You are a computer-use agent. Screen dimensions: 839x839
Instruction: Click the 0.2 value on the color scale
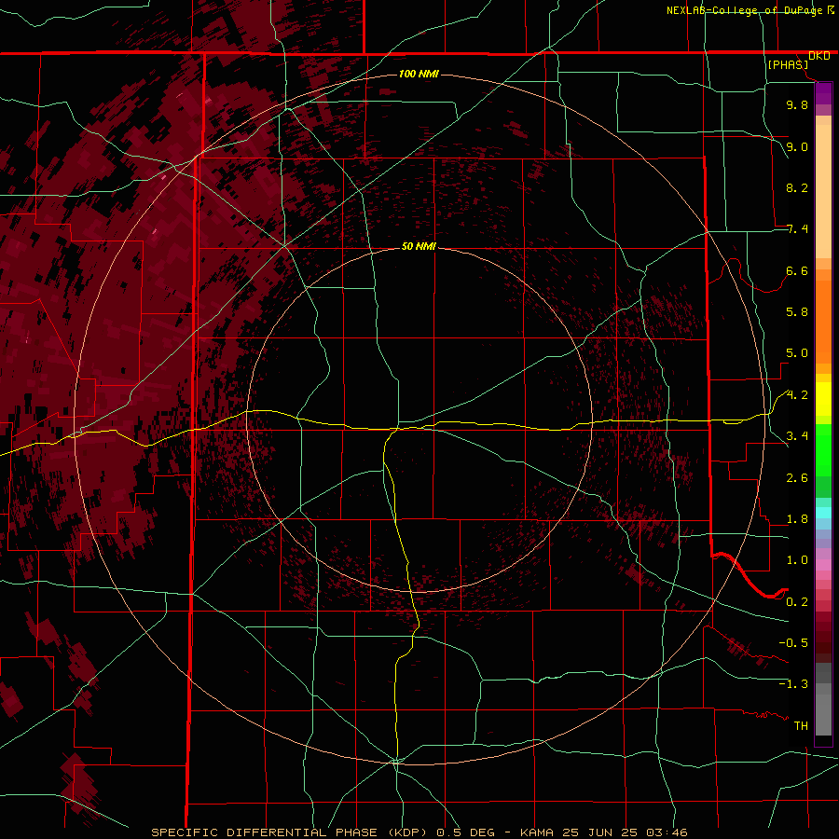click(x=797, y=602)
